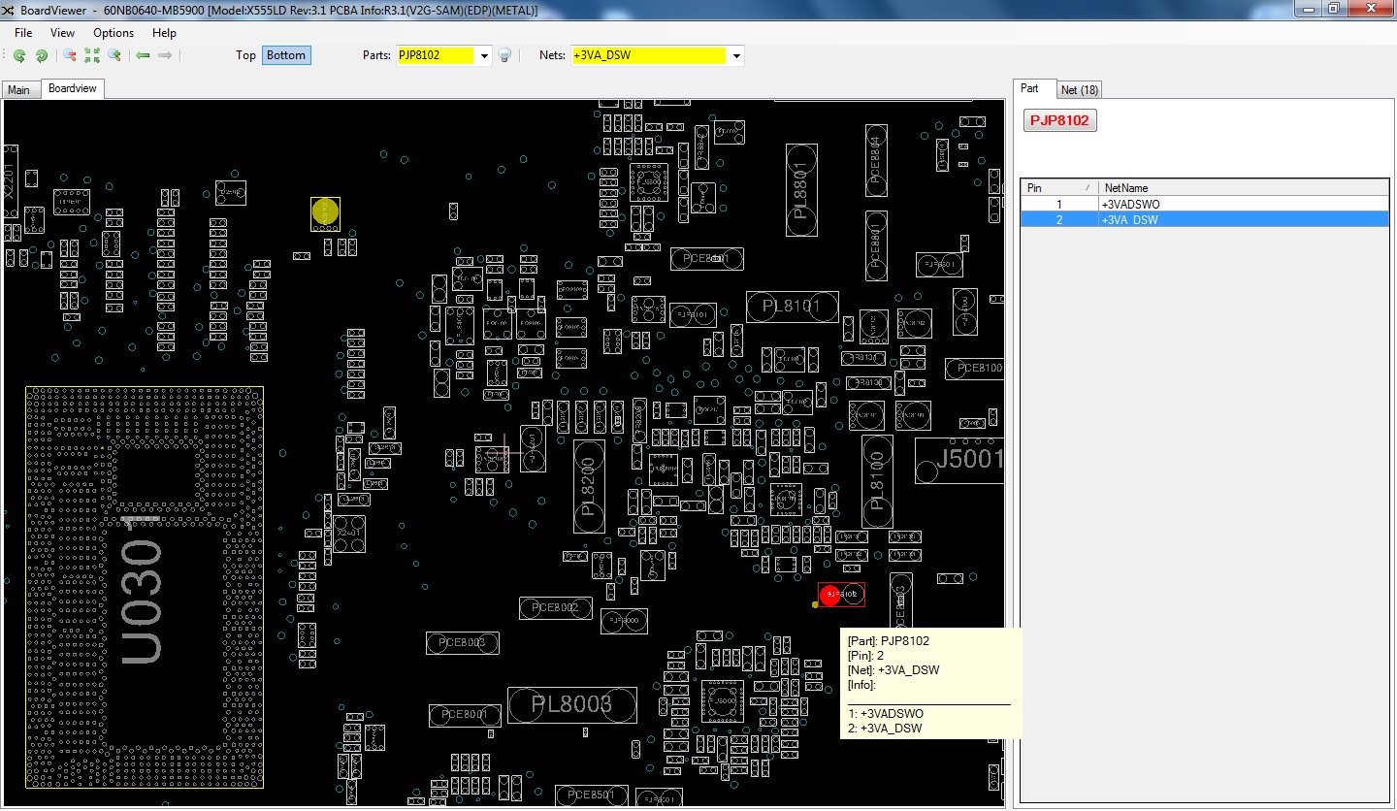Click the red PJP8102 part button
The image size is (1397, 811).
pyautogui.click(x=1059, y=120)
